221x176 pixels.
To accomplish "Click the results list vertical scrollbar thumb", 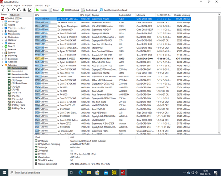I will tap(219, 42).
